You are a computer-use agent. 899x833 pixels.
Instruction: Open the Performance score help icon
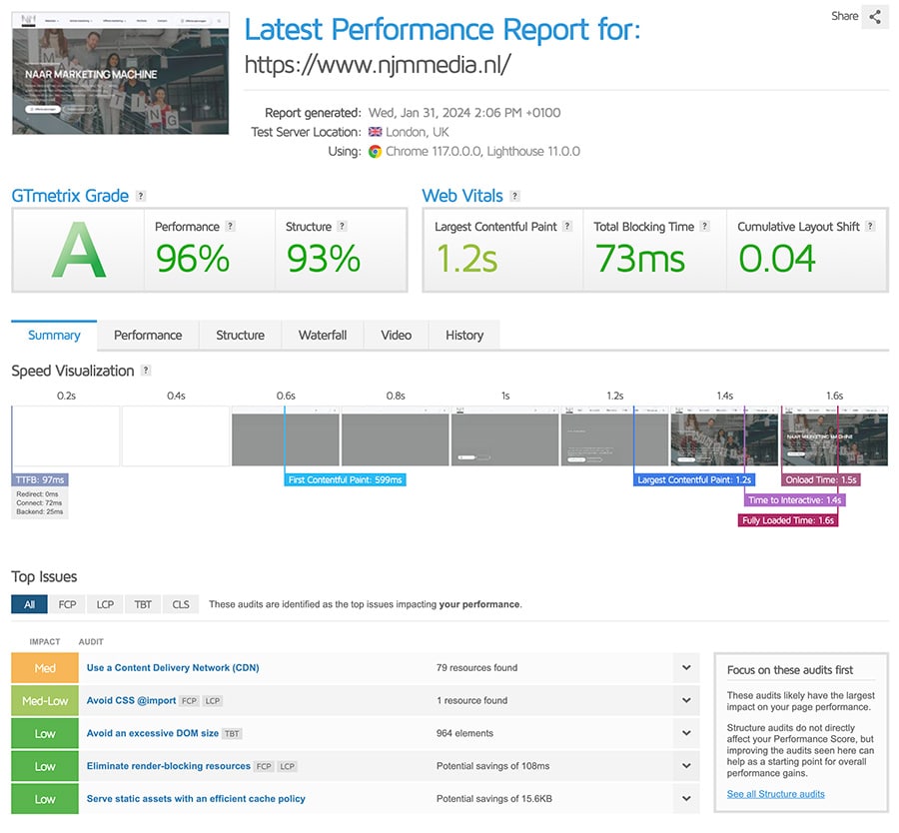tap(231, 227)
